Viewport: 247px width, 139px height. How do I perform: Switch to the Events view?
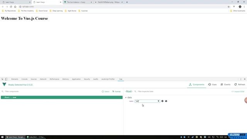[225, 85]
